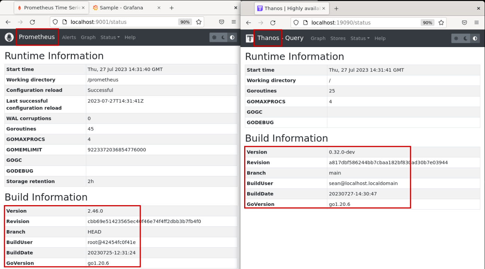Screen dimensions: 485x269
Task: Close the Thanos browser tab
Action: coord(324,9)
